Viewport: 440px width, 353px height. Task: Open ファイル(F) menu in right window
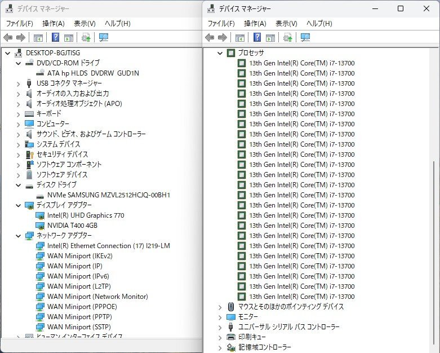coord(221,24)
